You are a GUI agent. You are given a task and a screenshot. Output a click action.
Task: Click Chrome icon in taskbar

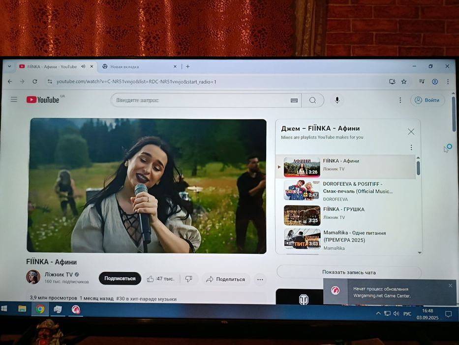pos(40,309)
